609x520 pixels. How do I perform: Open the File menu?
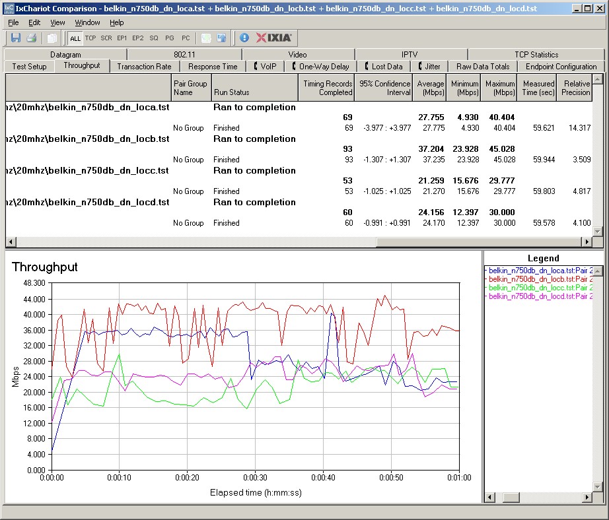13,22
